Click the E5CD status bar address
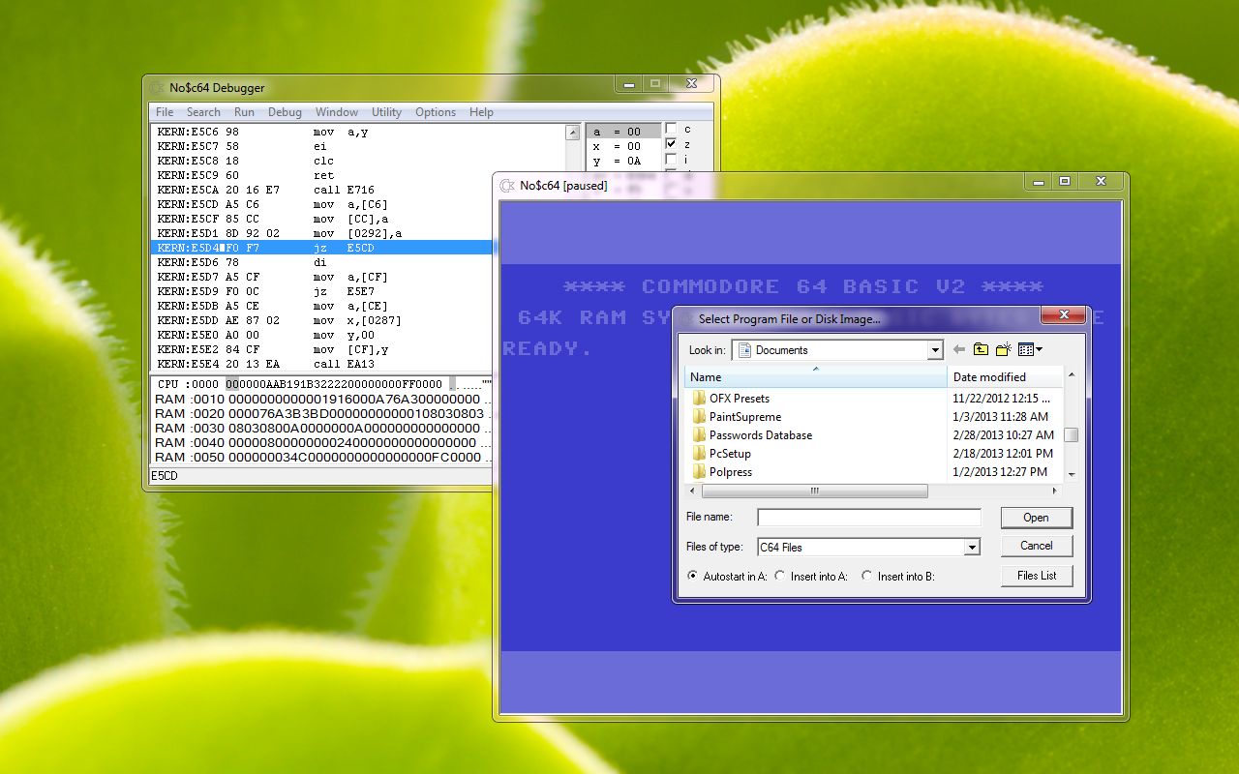Viewport: 1239px width, 774px height. click(165, 476)
